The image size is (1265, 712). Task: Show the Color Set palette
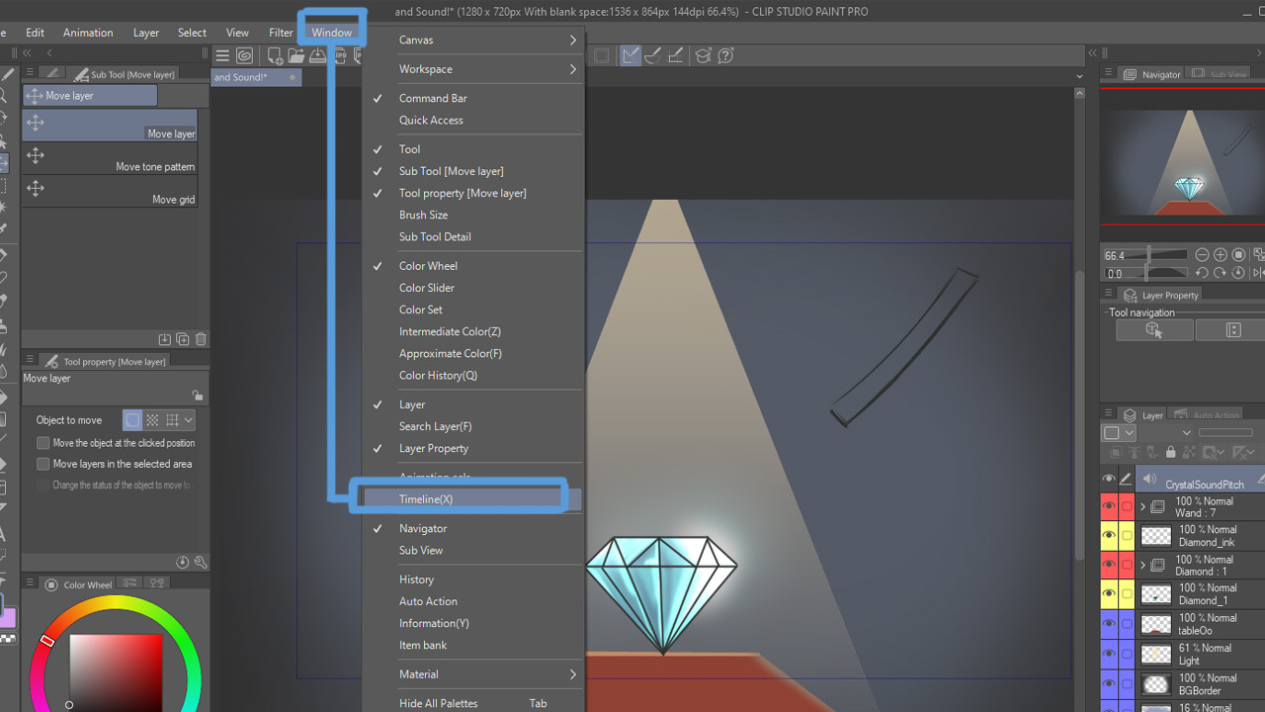(x=472, y=310)
